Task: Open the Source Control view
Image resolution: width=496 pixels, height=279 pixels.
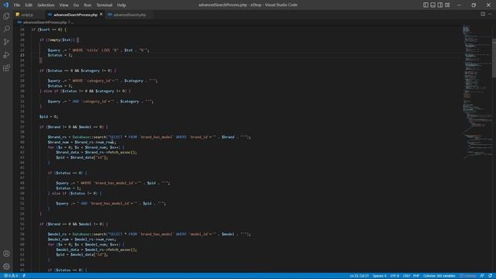Action: click(6, 42)
